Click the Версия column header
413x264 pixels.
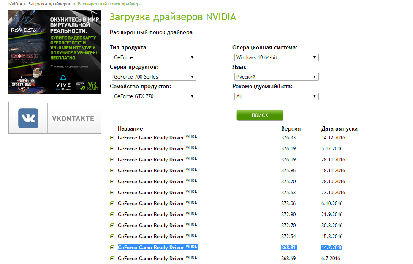291,128
